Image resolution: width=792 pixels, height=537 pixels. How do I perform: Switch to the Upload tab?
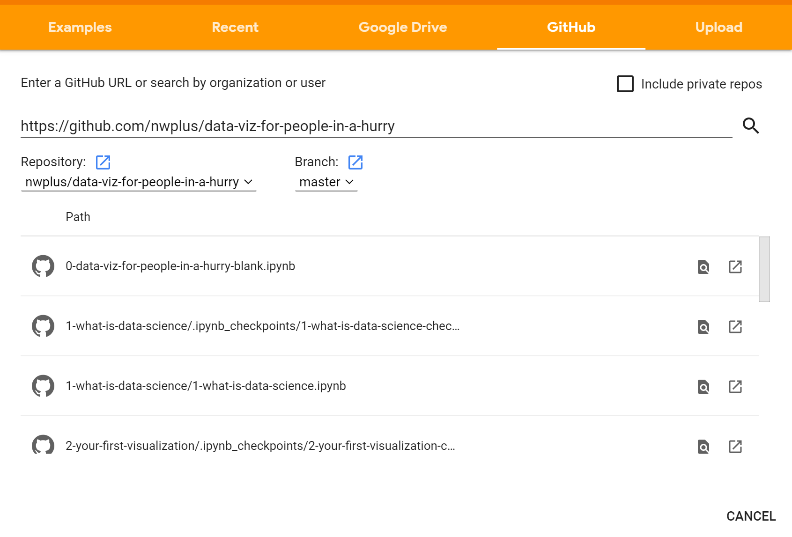pyautogui.click(x=719, y=27)
